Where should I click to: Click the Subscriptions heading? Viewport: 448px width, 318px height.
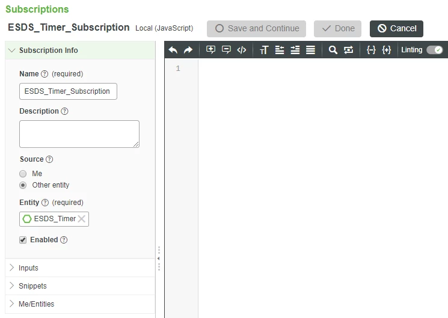tap(37, 9)
